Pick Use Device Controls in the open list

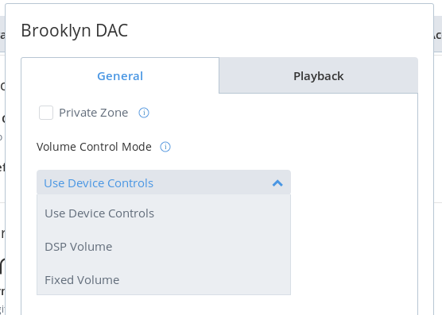tap(164, 213)
